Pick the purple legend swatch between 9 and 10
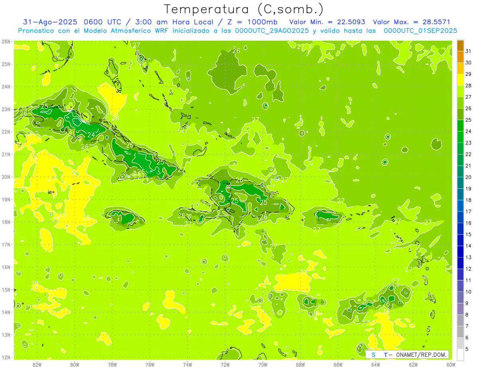 point(460,297)
